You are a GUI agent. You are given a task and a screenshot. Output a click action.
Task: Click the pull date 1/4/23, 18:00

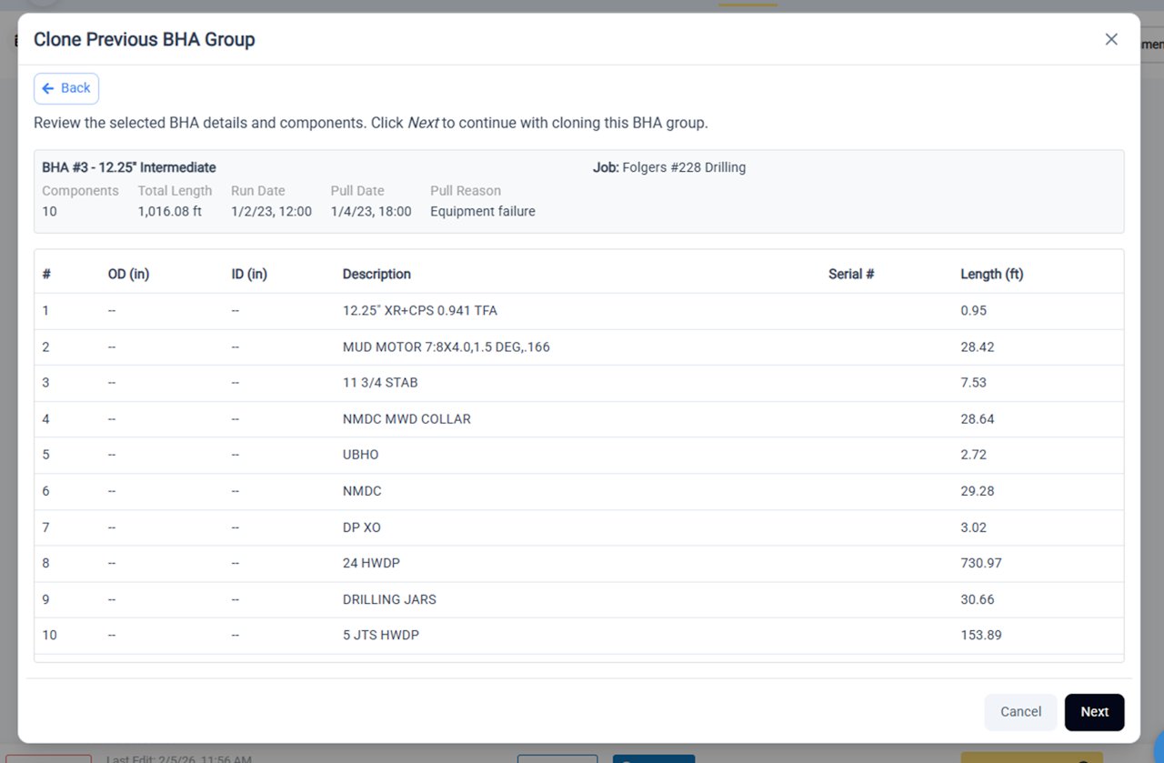[x=371, y=211]
